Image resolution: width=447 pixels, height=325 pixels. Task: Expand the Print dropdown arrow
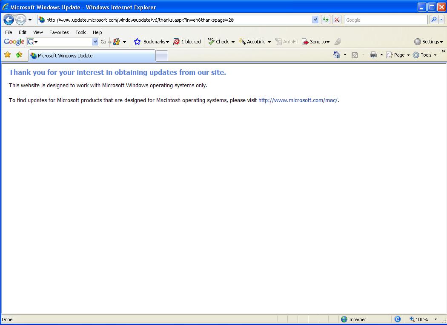click(x=381, y=55)
